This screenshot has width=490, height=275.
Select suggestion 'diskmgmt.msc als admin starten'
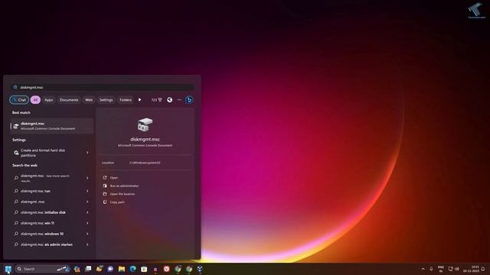point(47,244)
